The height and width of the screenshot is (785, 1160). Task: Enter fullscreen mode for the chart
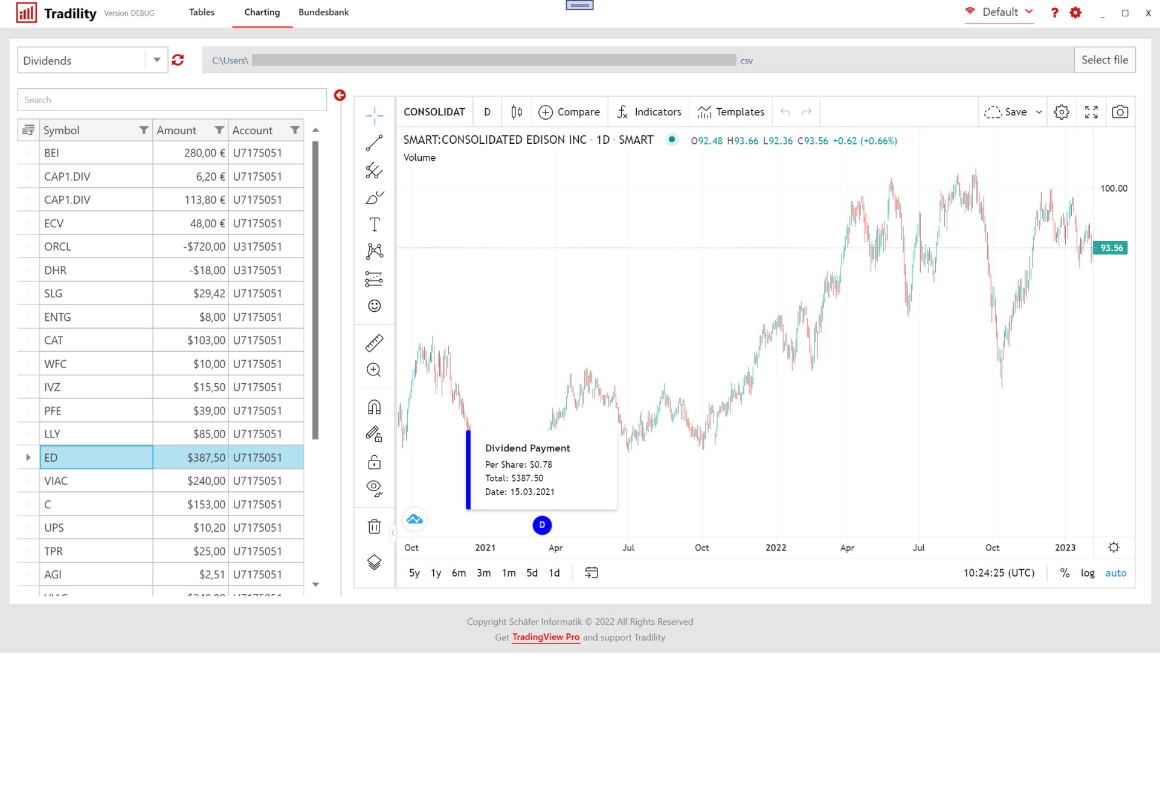tap(1091, 112)
